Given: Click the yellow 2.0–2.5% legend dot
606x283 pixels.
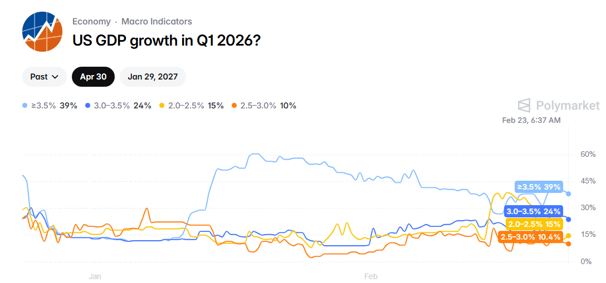Looking at the screenshot, I should (162, 106).
